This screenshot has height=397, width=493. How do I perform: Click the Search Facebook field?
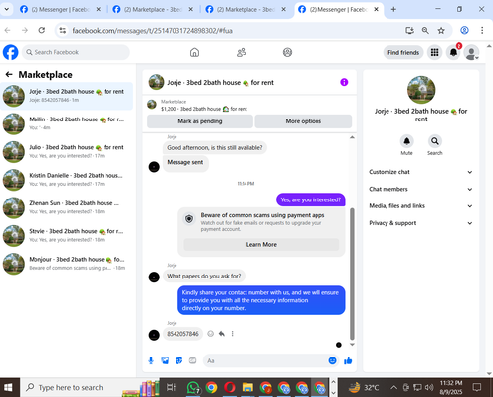tap(76, 52)
